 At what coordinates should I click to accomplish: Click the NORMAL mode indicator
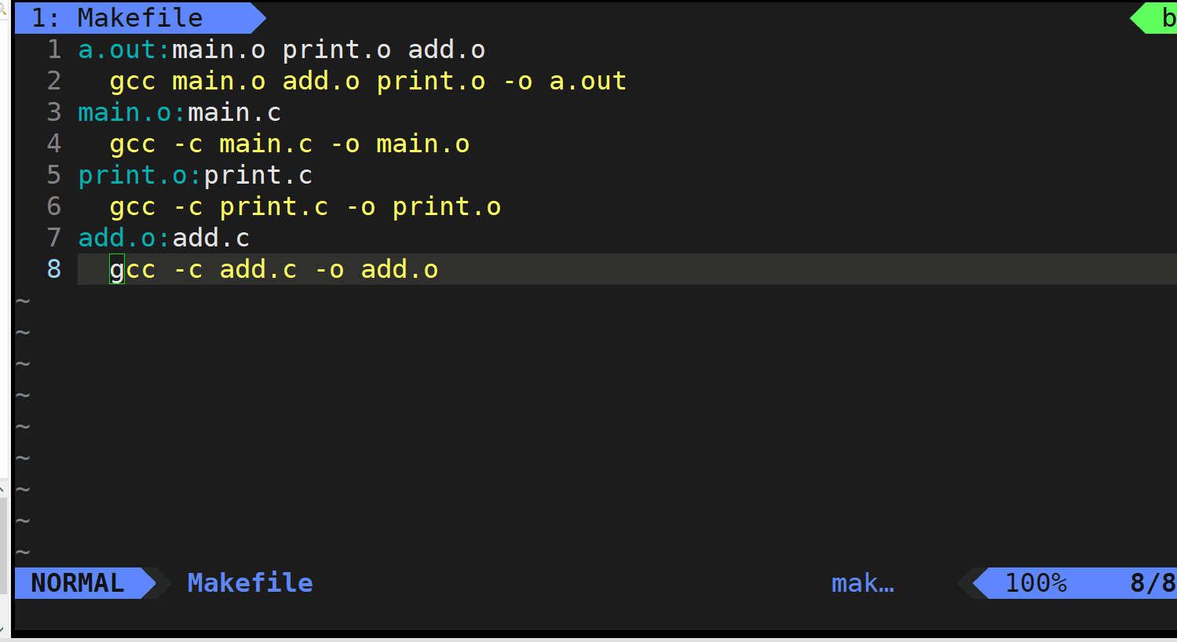pos(76,583)
